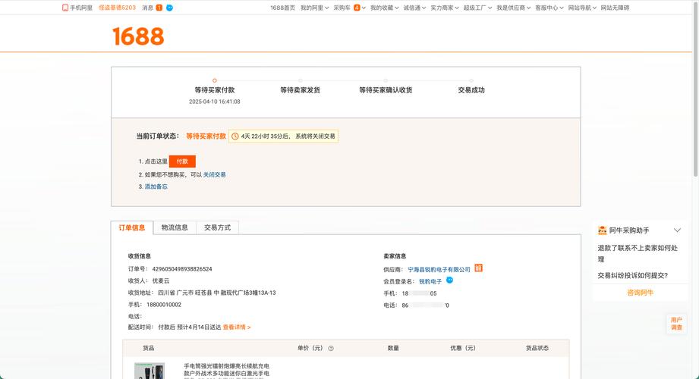Click the clock icon in countdown notice
699x379 pixels.
[235, 136]
